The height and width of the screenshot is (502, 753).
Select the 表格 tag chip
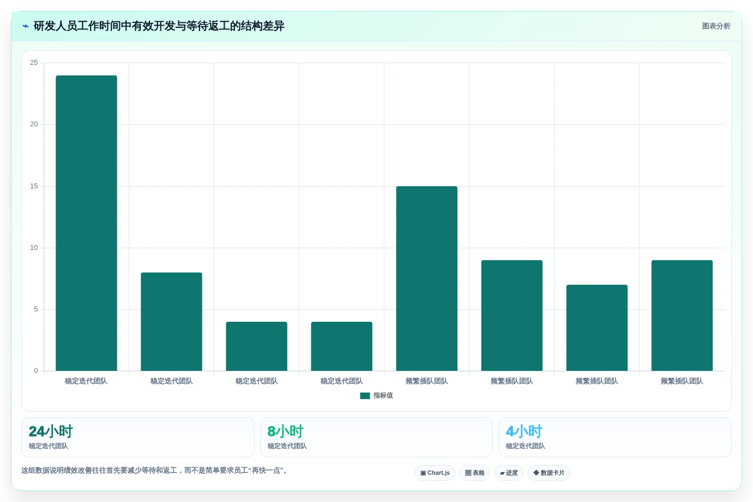(475, 473)
